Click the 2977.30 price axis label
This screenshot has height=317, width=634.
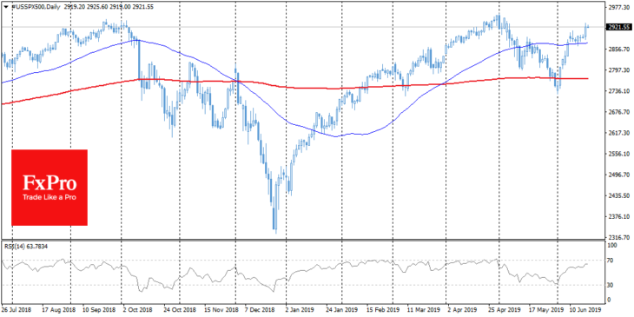(x=617, y=7)
